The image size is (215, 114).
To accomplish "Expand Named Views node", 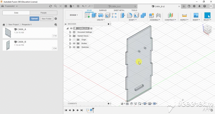I will [70, 36].
